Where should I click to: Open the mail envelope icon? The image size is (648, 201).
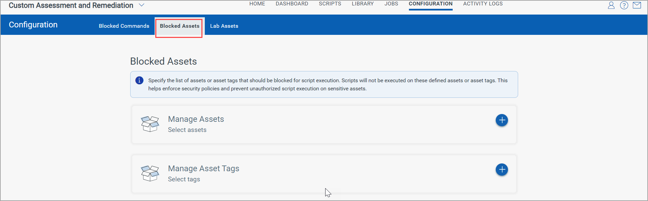[x=637, y=5]
